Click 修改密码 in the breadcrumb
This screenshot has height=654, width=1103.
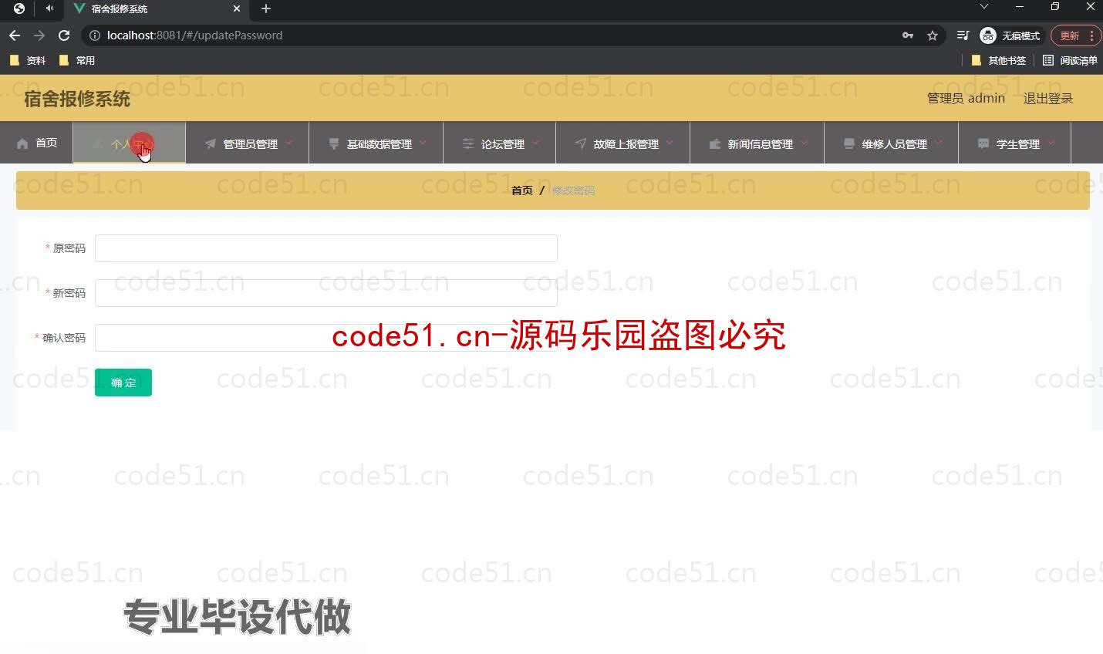(573, 190)
